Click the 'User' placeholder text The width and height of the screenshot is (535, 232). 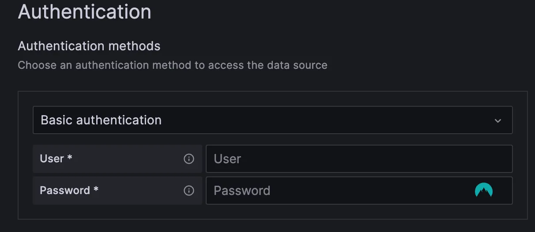point(227,159)
